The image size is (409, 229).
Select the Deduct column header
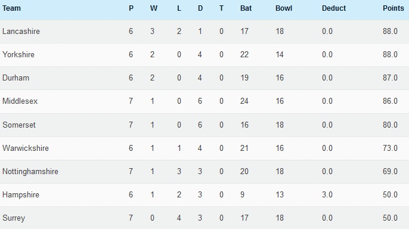(334, 8)
